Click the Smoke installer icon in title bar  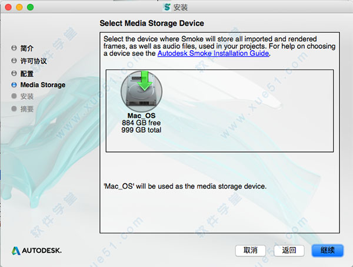coord(167,7)
